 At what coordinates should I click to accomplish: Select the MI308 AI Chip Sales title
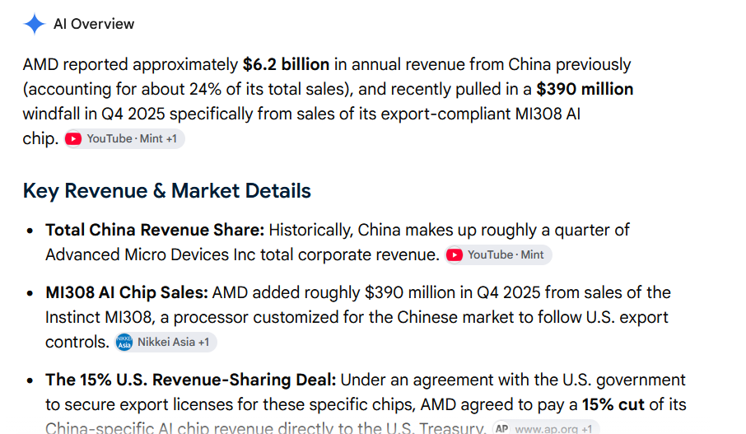[127, 292]
